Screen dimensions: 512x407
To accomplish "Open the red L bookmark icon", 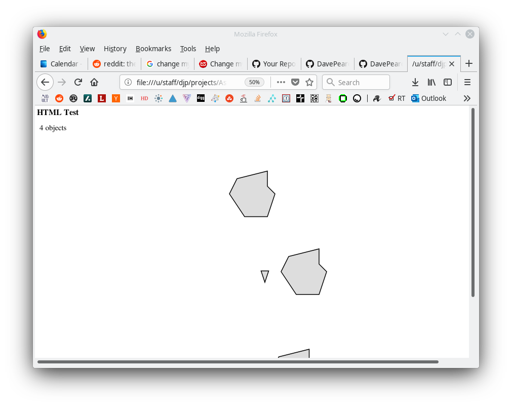I will point(102,98).
